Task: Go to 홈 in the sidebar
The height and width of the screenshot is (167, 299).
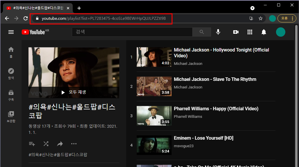Action: 11,52
